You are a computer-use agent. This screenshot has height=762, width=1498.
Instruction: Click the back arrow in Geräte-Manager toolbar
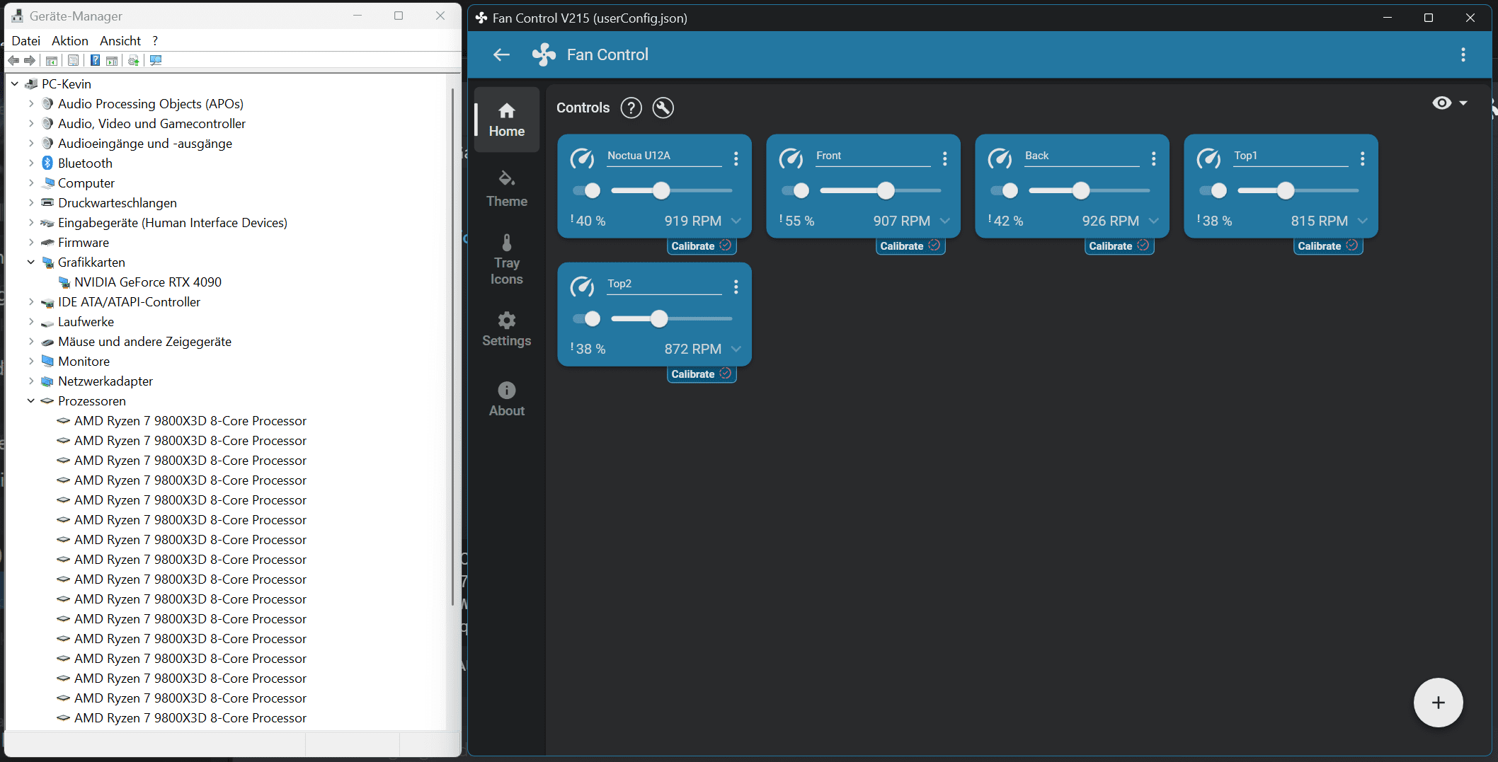13,60
